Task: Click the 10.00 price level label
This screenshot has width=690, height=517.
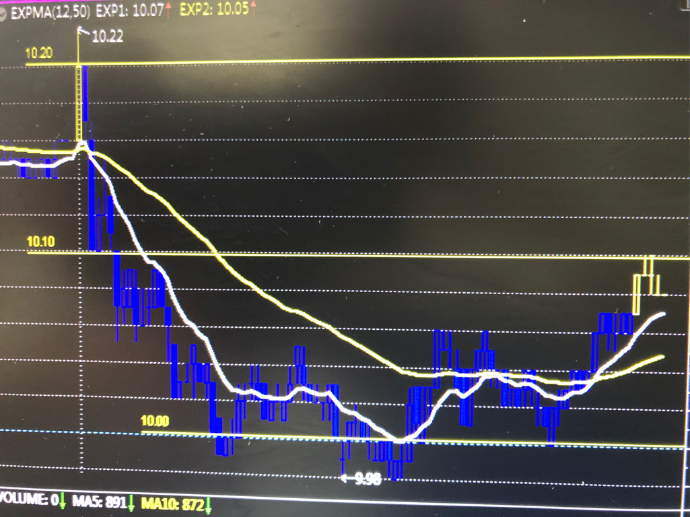Action: [x=155, y=421]
